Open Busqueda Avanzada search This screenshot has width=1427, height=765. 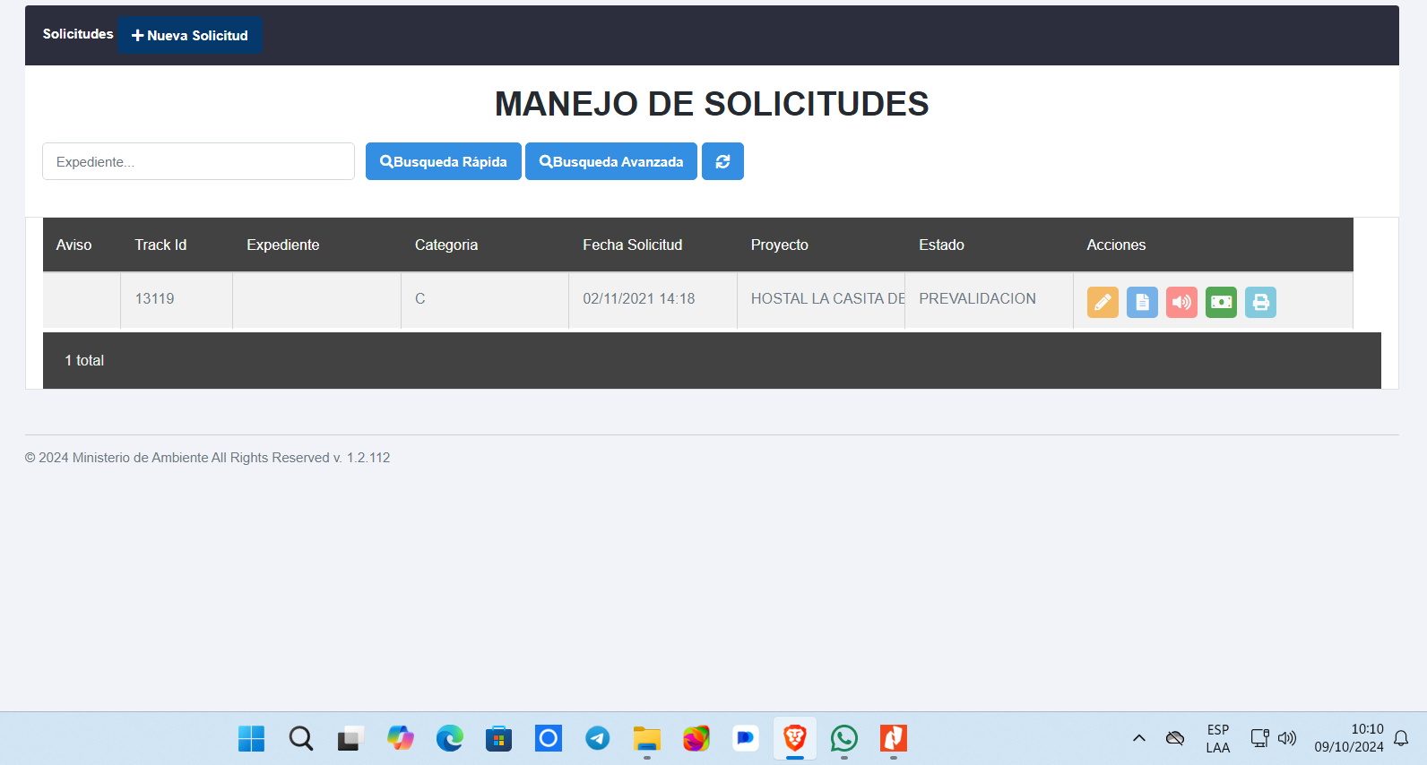coord(611,161)
